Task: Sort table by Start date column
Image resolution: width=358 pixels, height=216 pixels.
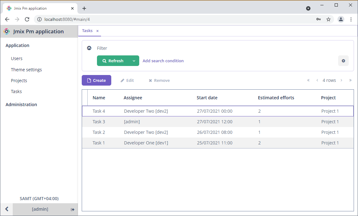Action: point(207,98)
